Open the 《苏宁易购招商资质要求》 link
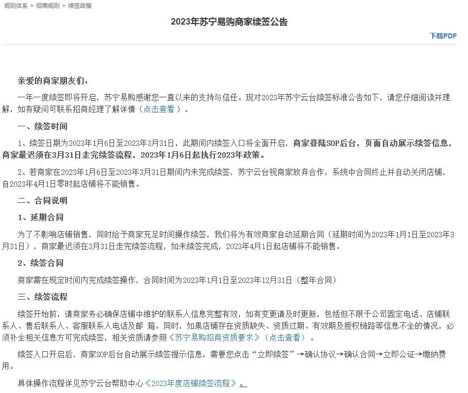The height and width of the screenshot is (393, 468). [x=214, y=337]
